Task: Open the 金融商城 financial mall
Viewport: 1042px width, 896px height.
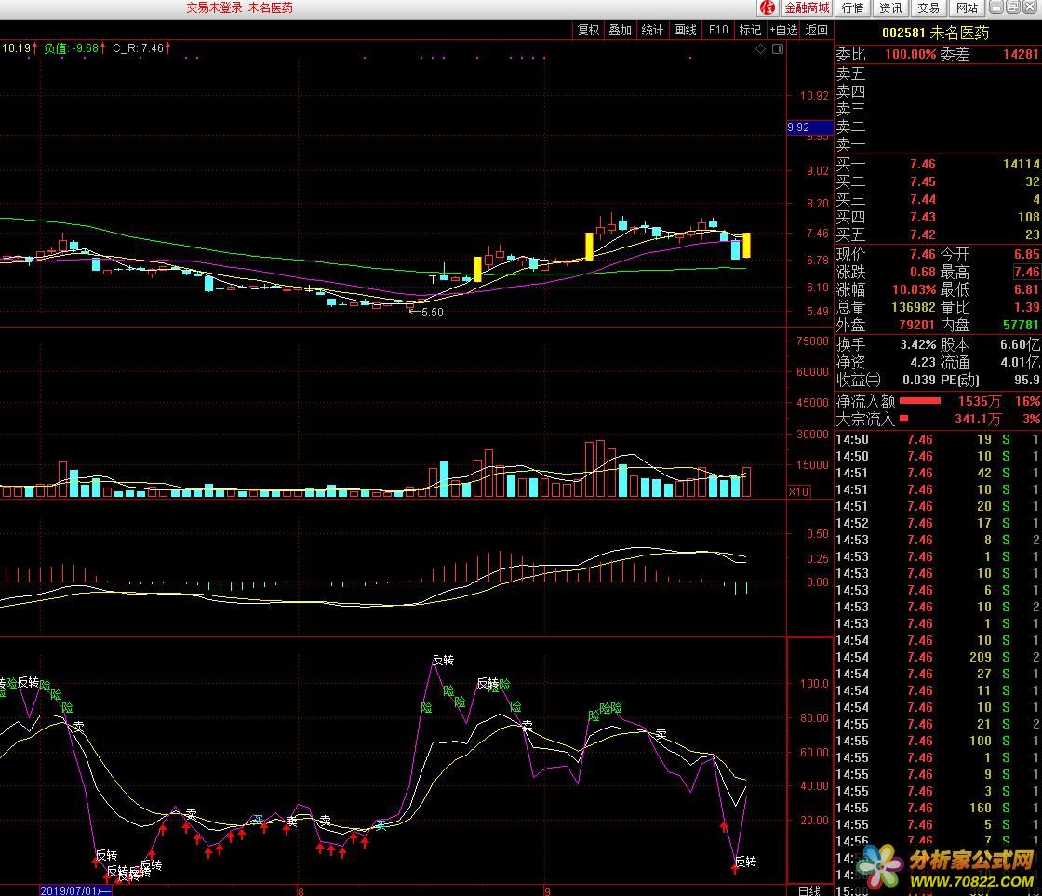Action: point(807,8)
